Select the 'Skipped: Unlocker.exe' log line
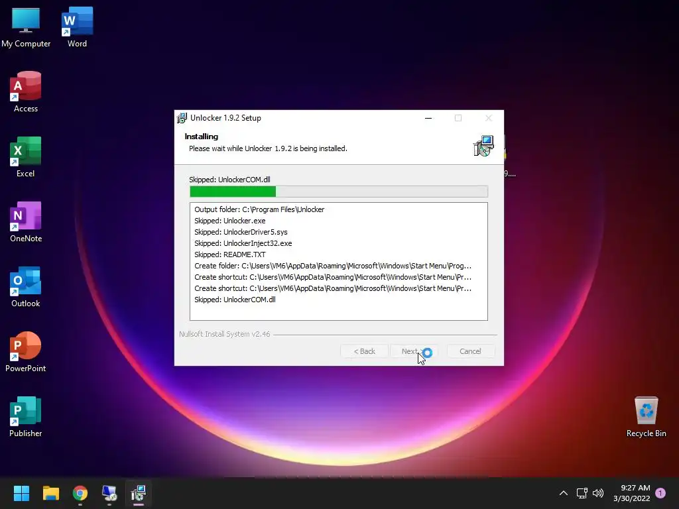Viewport: 679px width, 509px height. [x=230, y=221]
